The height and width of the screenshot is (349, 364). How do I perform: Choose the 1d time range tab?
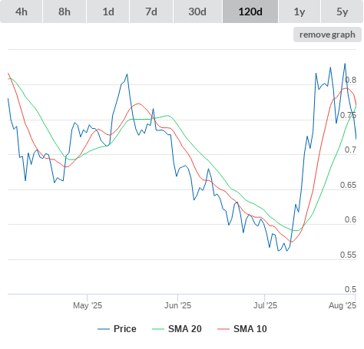[x=108, y=12]
